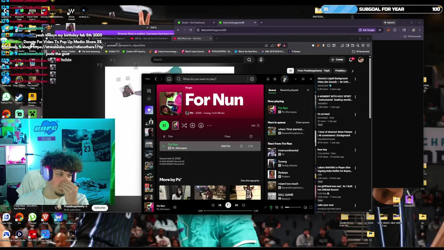Screen dimensions: 444x250
Task: Select the All filter chip on YouTube
Action: (290, 70)
